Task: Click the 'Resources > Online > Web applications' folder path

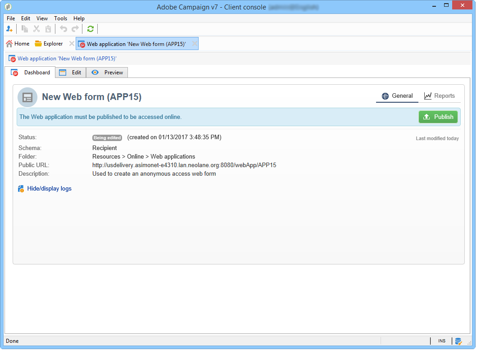Action: coord(144,157)
